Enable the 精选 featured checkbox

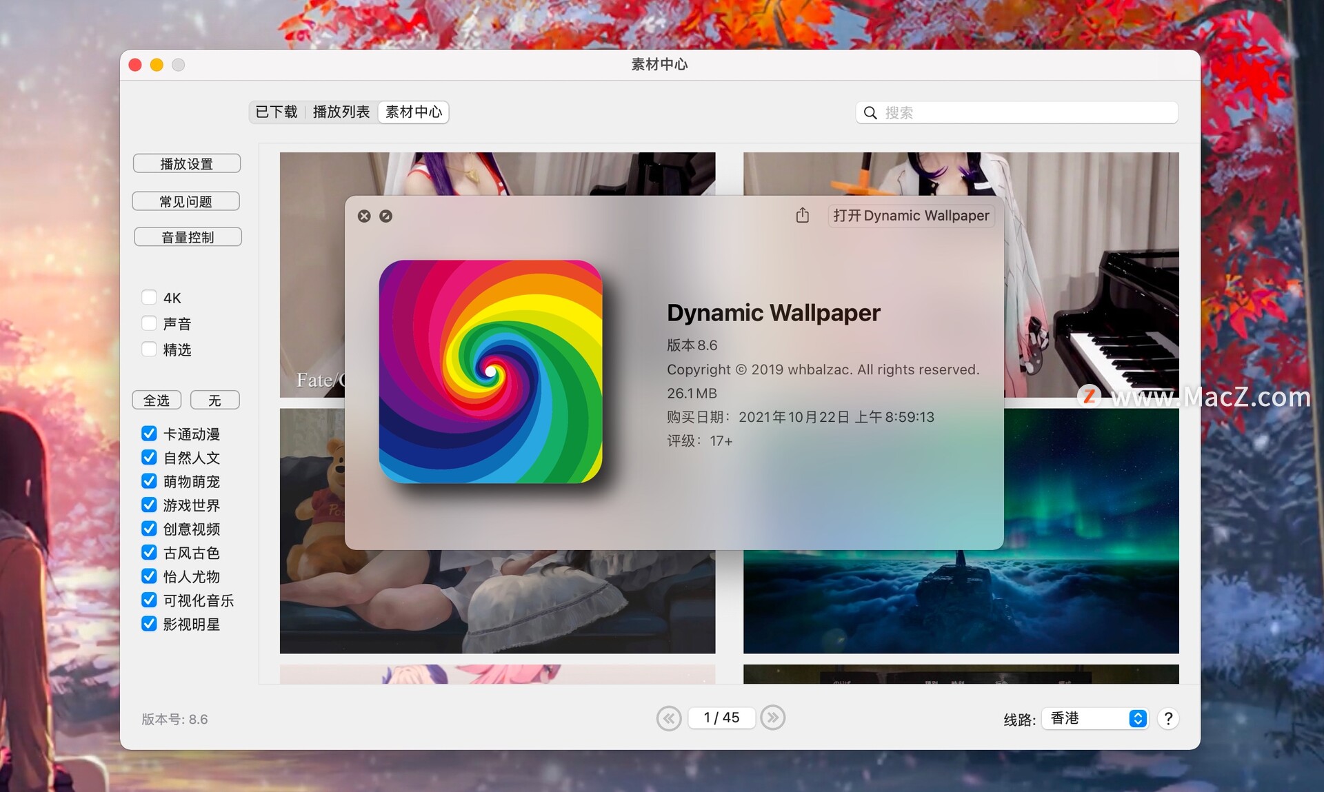click(149, 349)
